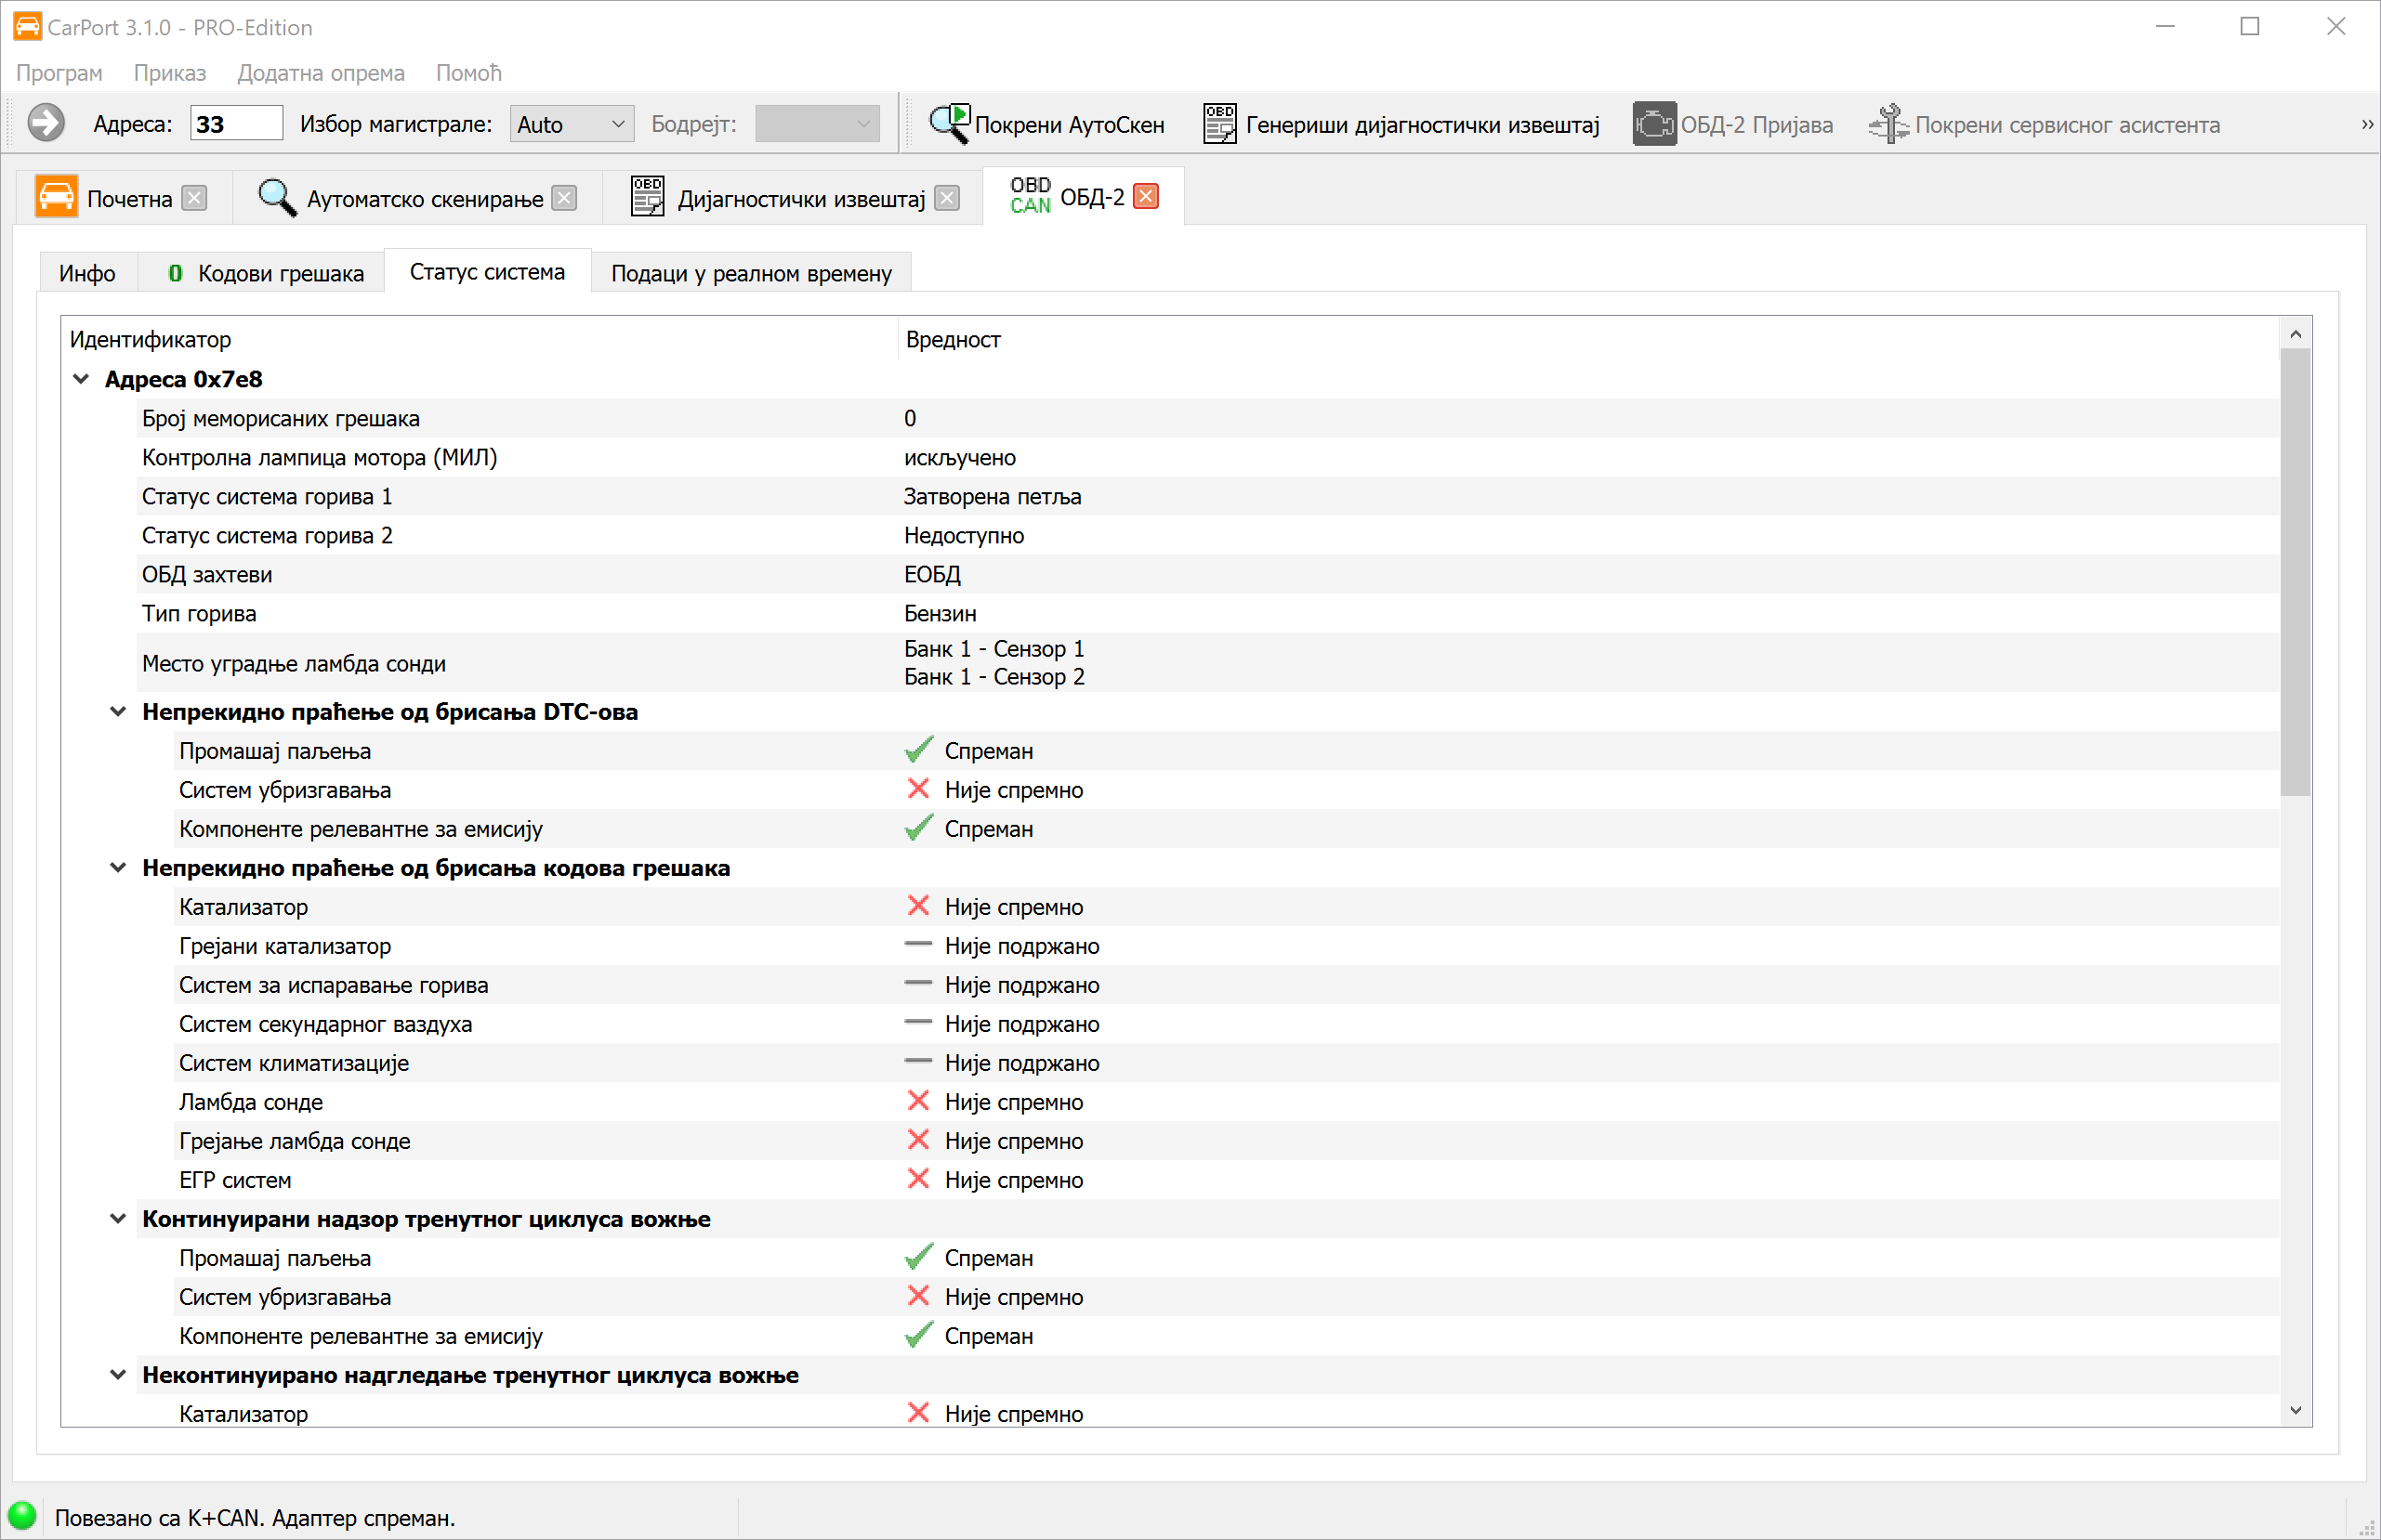Open the Додатна опрема menu
This screenshot has width=2381, height=1540.
(320, 73)
